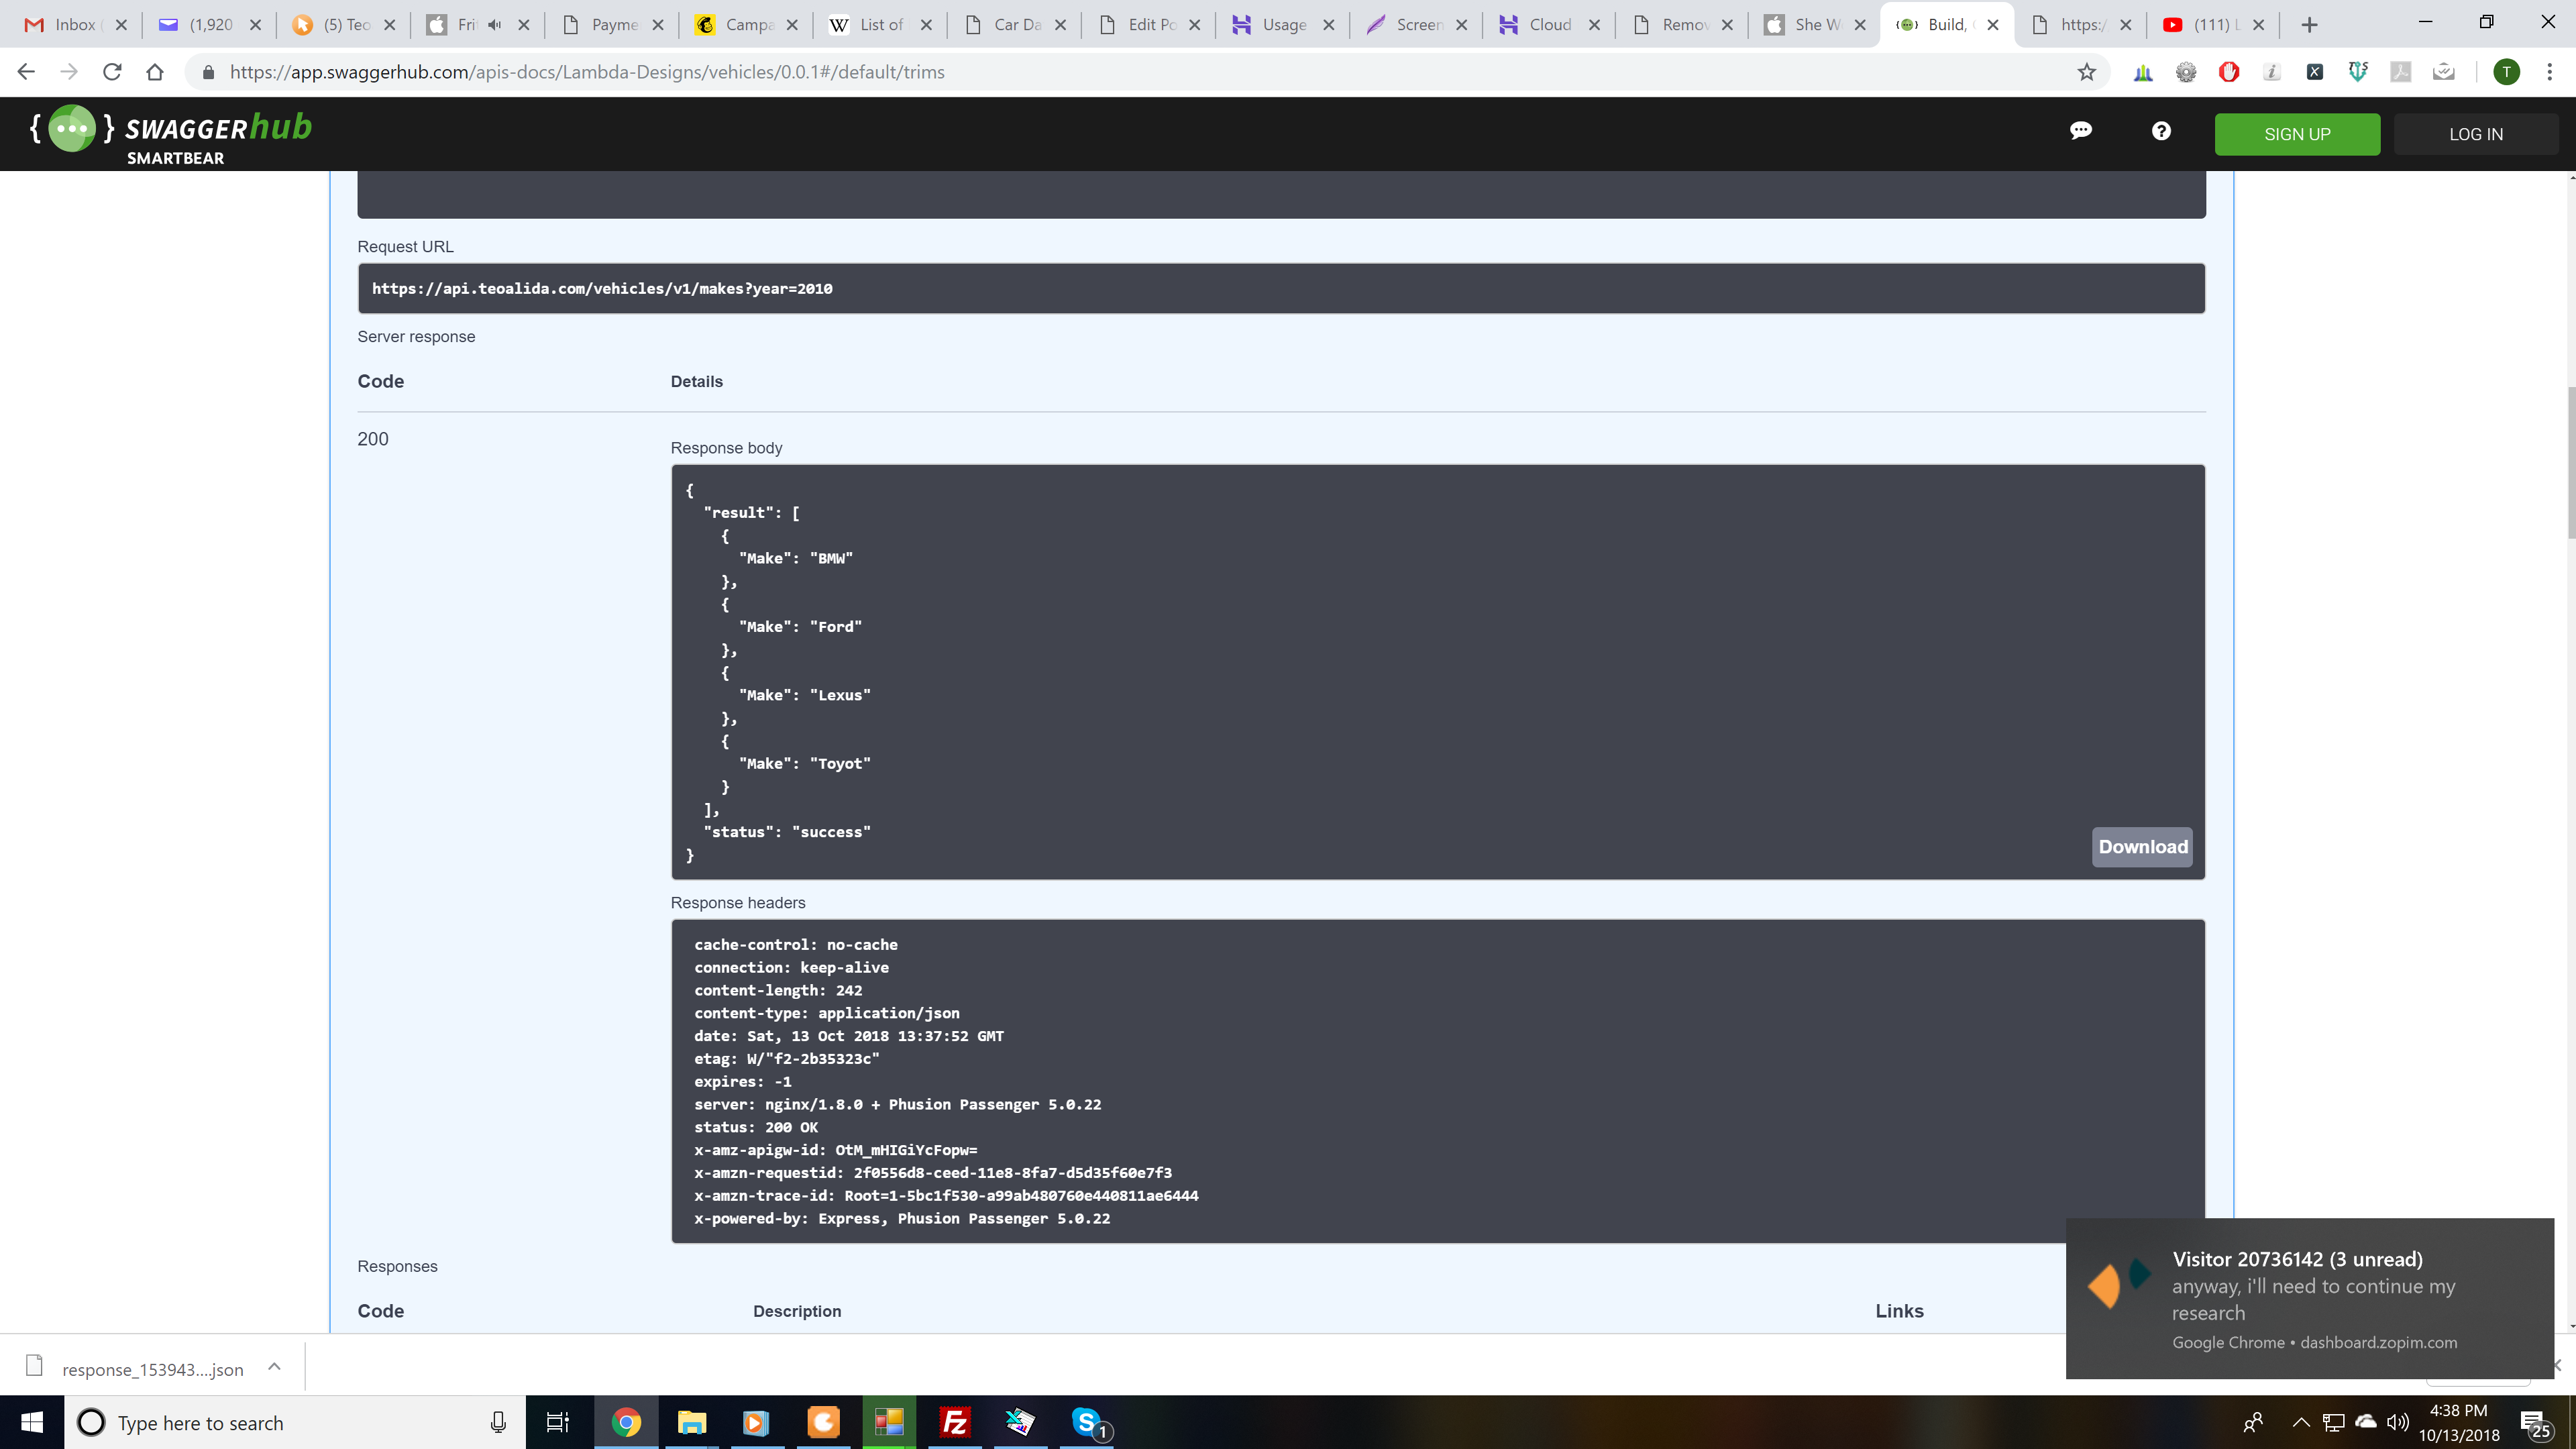Image resolution: width=2576 pixels, height=1449 pixels.
Task: Open SwaggerHub help via the question mark icon
Action: (x=2162, y=130)
